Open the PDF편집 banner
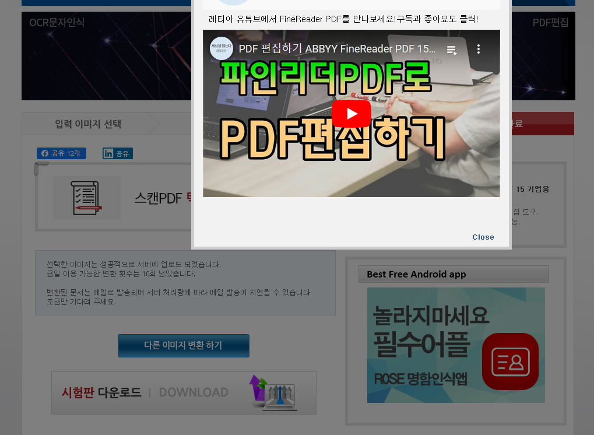This screenshot has height=435, width=594. tap(543, 56)
